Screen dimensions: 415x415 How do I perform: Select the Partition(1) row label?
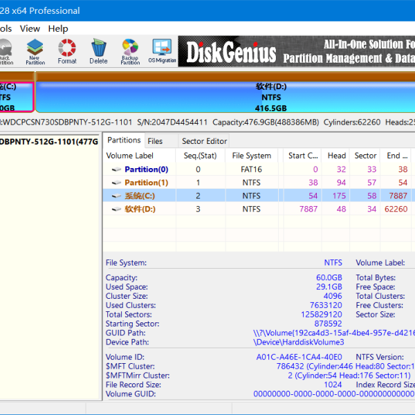(147, 183)
